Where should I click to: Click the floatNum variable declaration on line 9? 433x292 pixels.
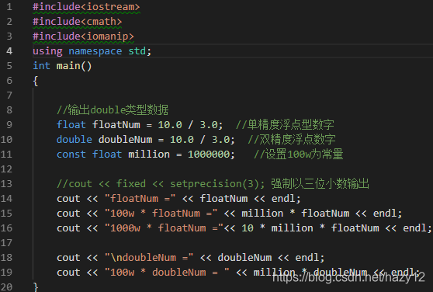[x=116, y=124]
